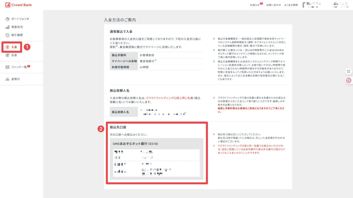Open ポートフォリオ in the sidebar
353x198 pixels.
pyautogui.click(x=20, y=19)
